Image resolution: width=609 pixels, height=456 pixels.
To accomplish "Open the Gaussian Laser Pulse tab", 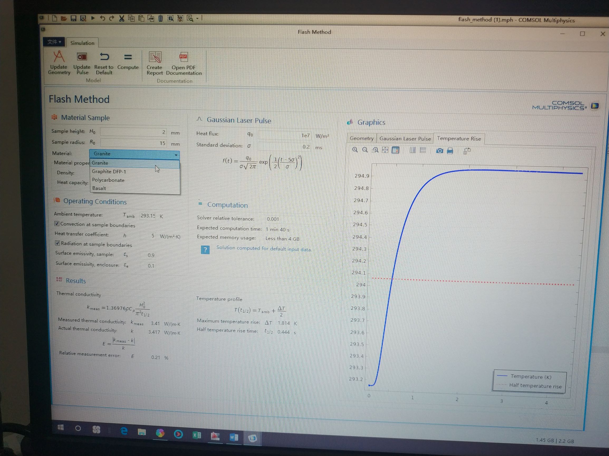I will coord(405,138).
